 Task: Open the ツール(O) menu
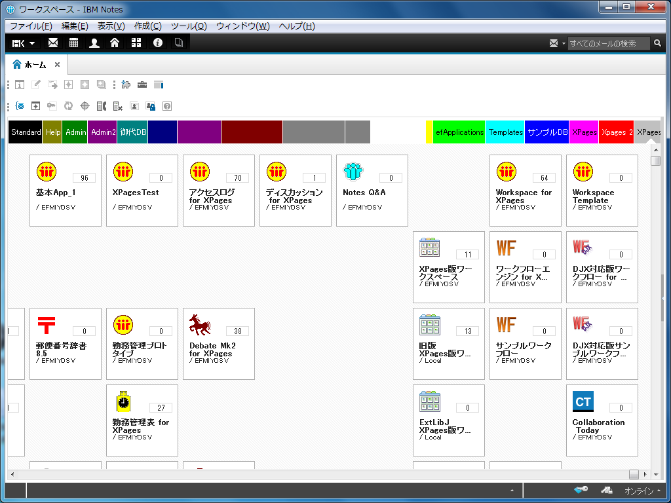point(189,26)
